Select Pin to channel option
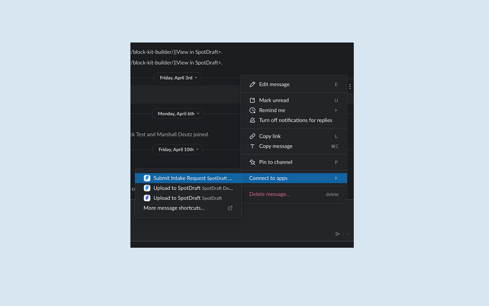This screenshot has width=489, height=306. 294,162
